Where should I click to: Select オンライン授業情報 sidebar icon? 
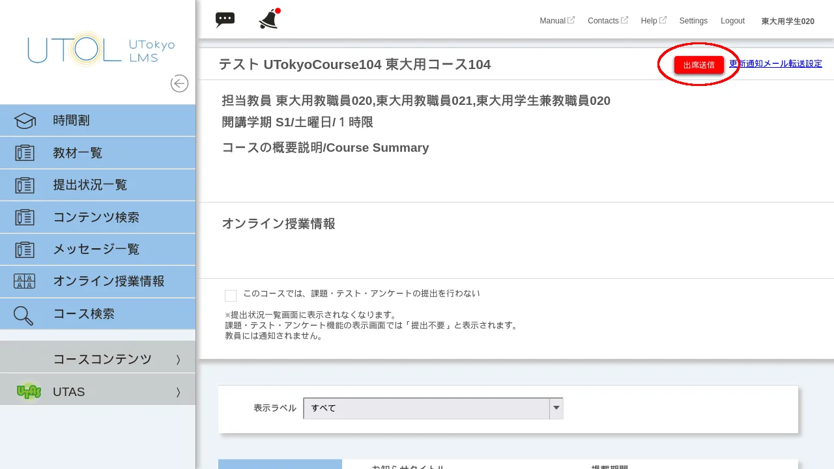click(x=24, y=281)
